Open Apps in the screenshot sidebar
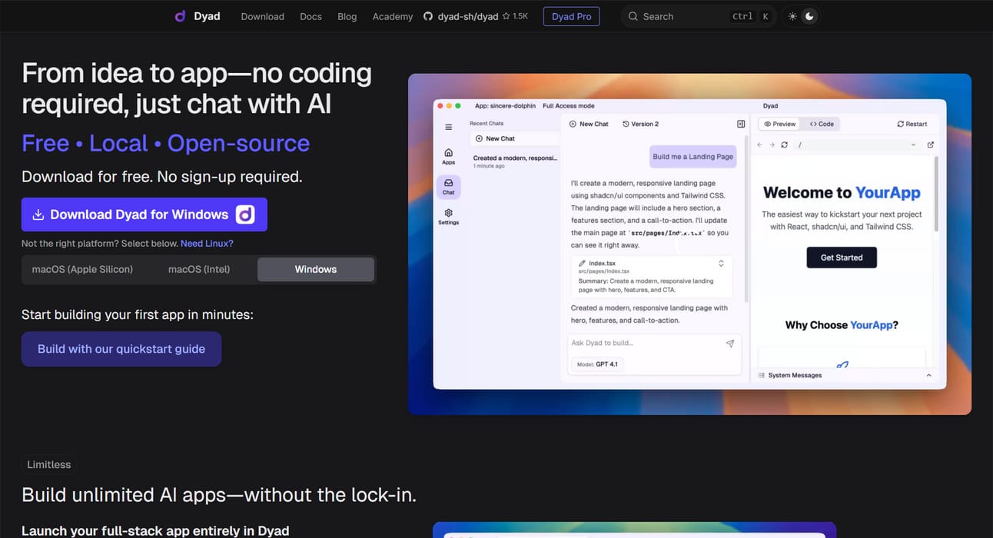The height and width of the screenshot is (538, 993). (x=449, y=157)
